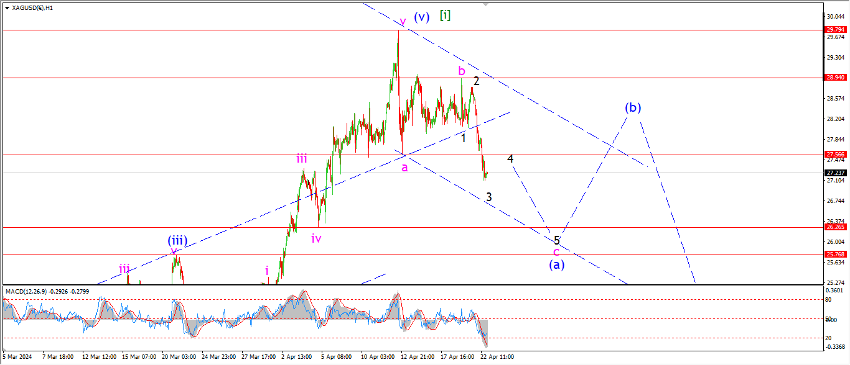This screenshot has width=850, height=365.
Task: Select the 25.768 red price label
Action: [x=834, y=255]
